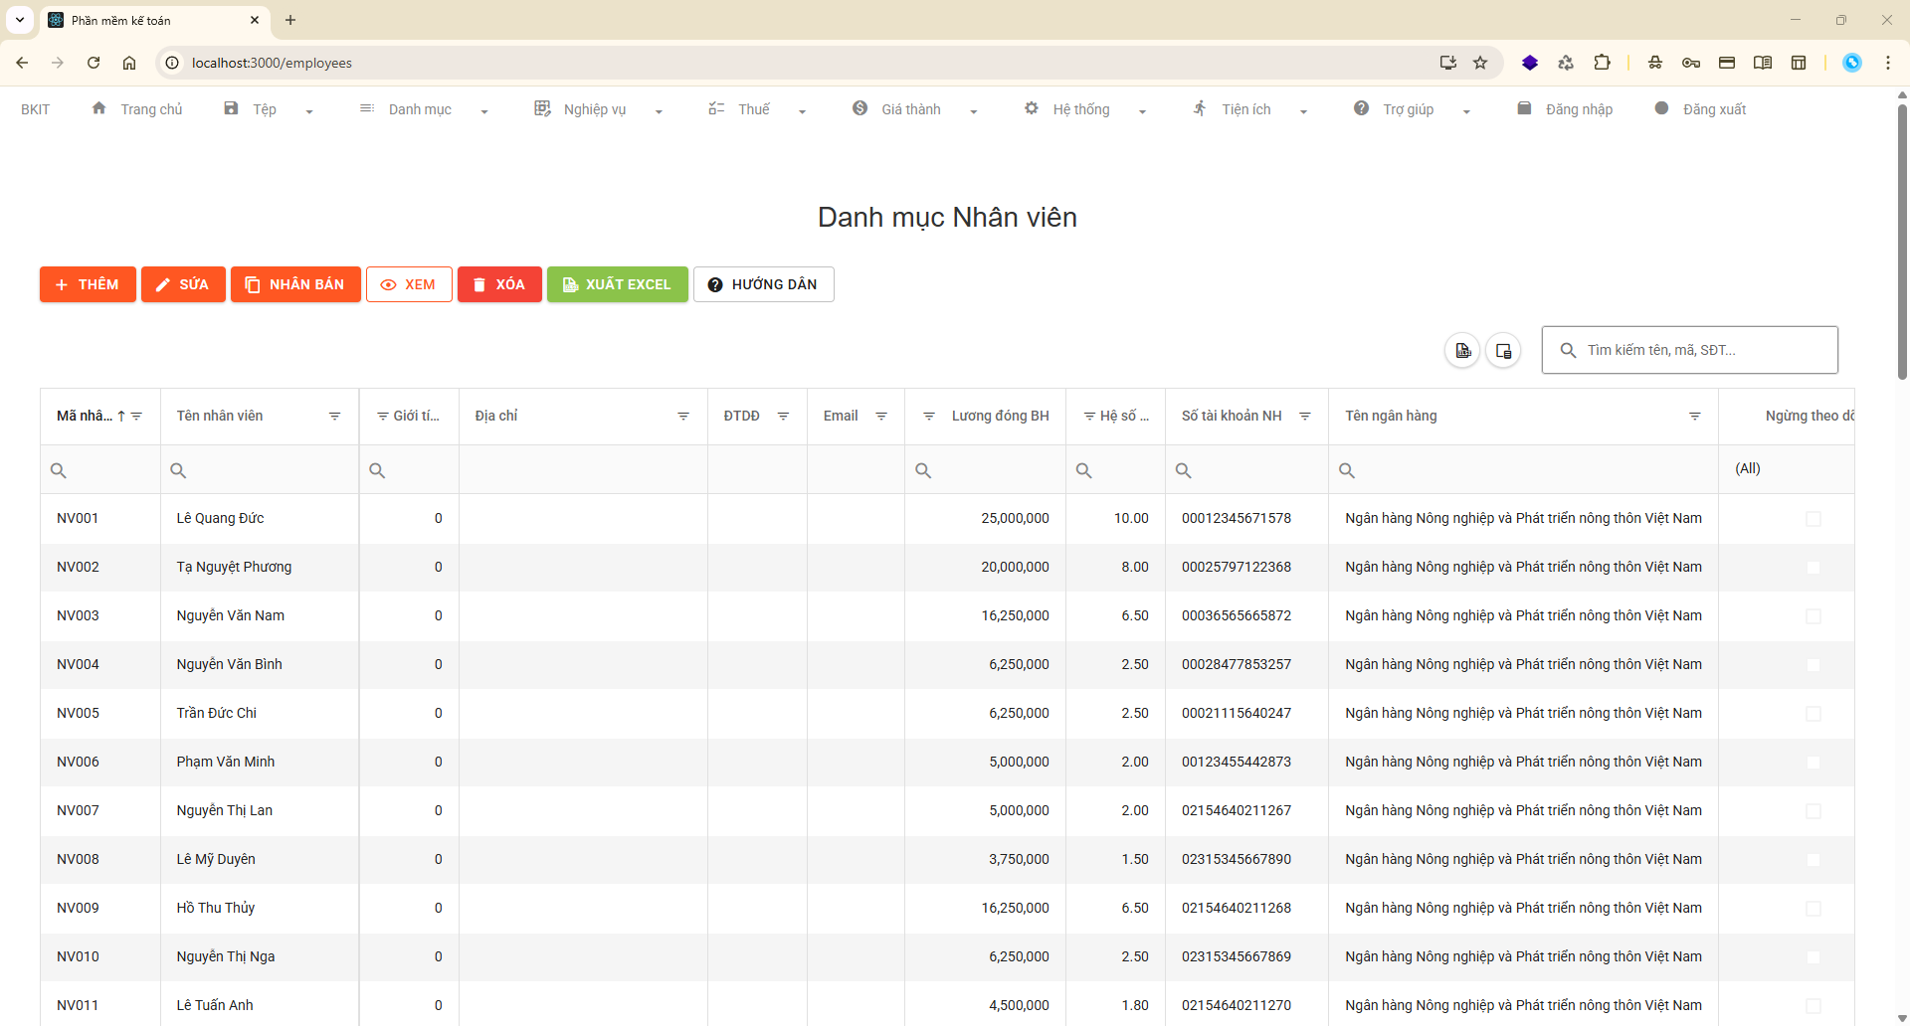Open filter icon for Giới tính column
This screenshot has width=1910, height=1026.
[382, 416]
